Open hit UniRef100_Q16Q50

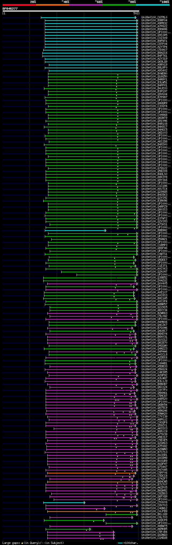click(x=154, y=77)
